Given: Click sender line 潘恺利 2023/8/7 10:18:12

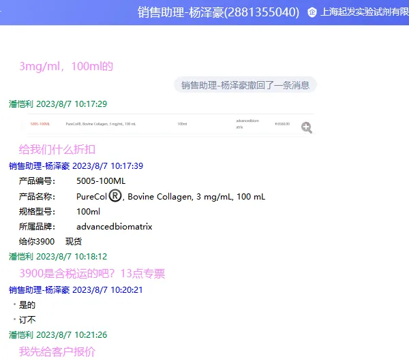Looking at the screenshot, I should [58, 257].
